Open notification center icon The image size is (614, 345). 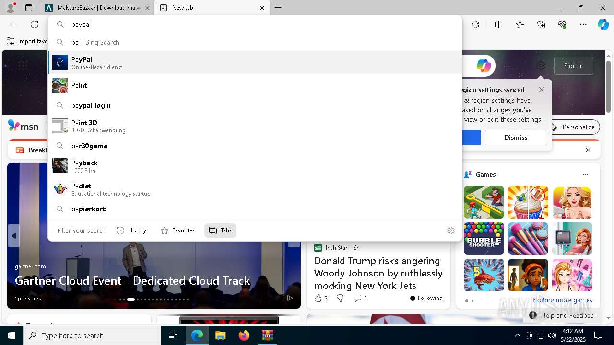pyautogui.click(x=598, y=335)
